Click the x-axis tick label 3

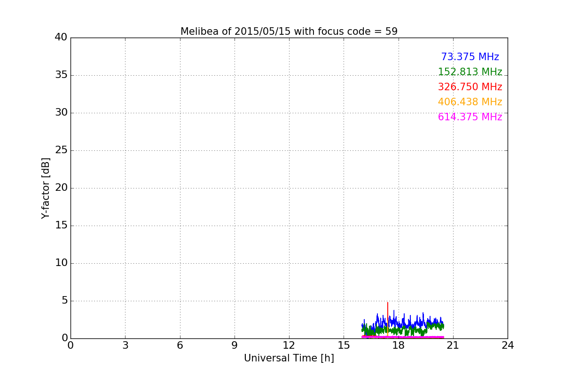[125, 345]
